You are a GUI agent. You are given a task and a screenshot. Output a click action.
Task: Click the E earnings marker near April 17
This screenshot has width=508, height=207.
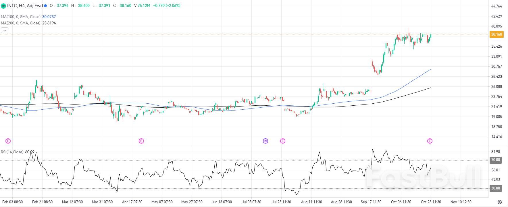click(x=141, y=141)
